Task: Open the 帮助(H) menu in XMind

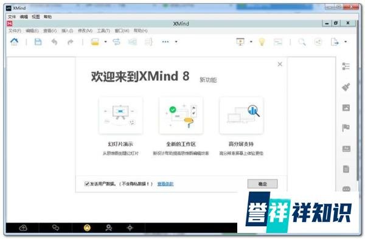Action: (141, 31)
